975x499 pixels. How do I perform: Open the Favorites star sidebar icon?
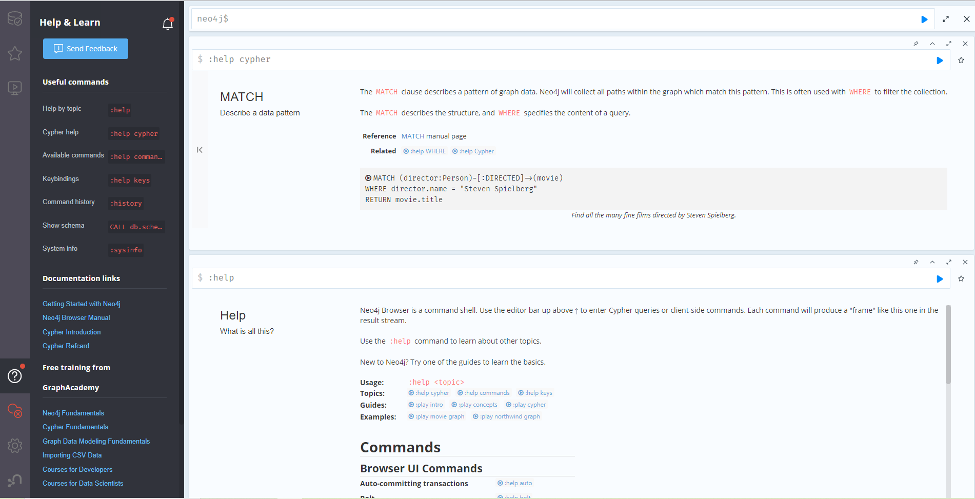tap(15, 53)
